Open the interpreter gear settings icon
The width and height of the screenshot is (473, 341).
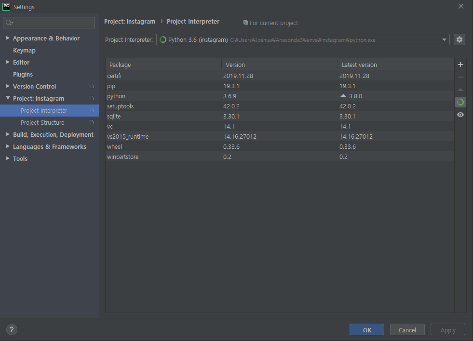click(x=459, y=39)
